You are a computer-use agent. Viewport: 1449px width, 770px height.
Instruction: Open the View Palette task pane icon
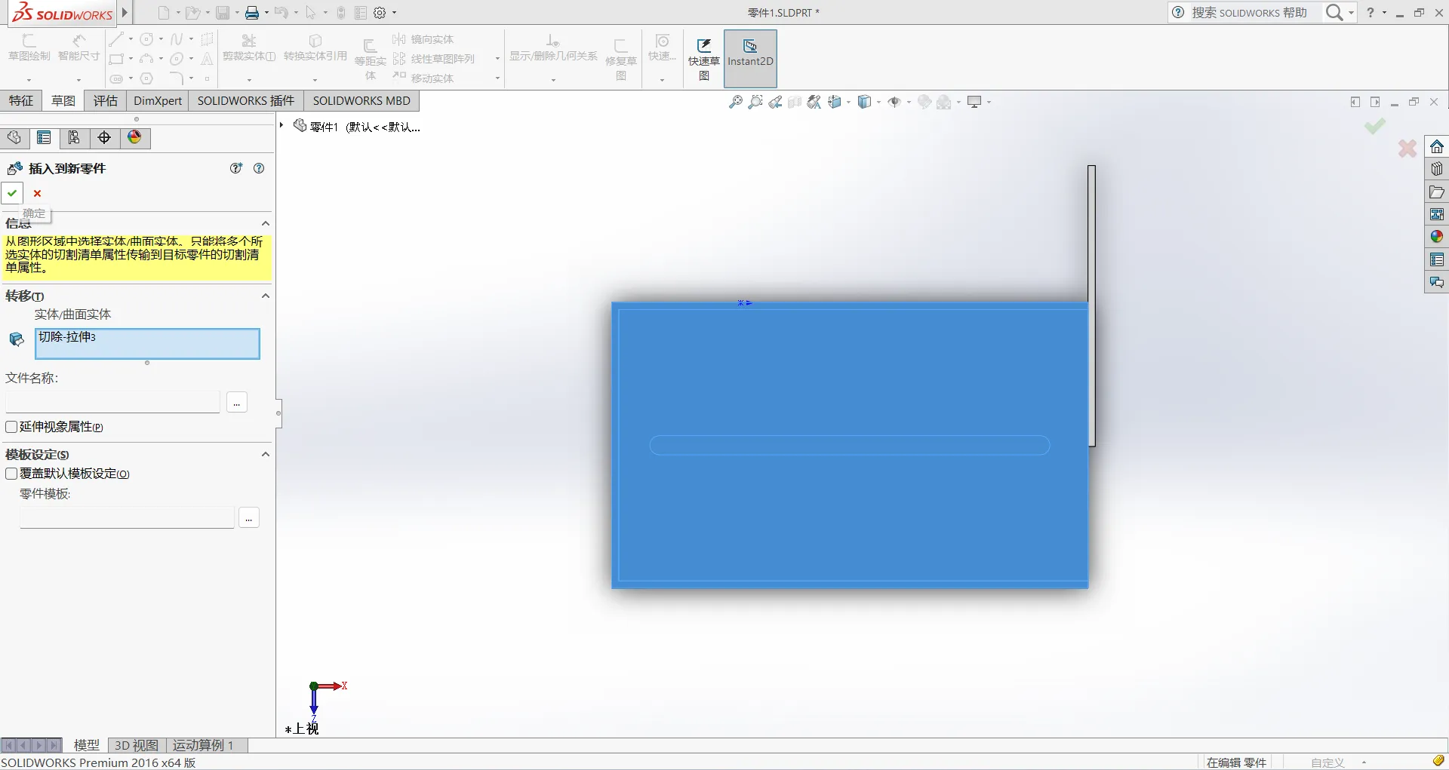pos(1437,214)
